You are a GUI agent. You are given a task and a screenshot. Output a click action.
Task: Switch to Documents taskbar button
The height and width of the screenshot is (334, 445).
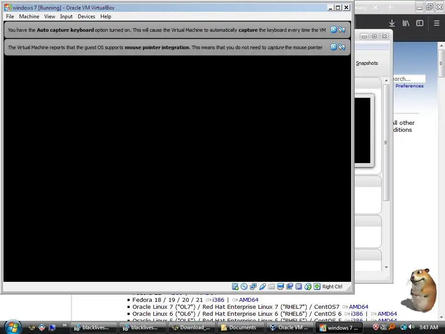point(240,327)
